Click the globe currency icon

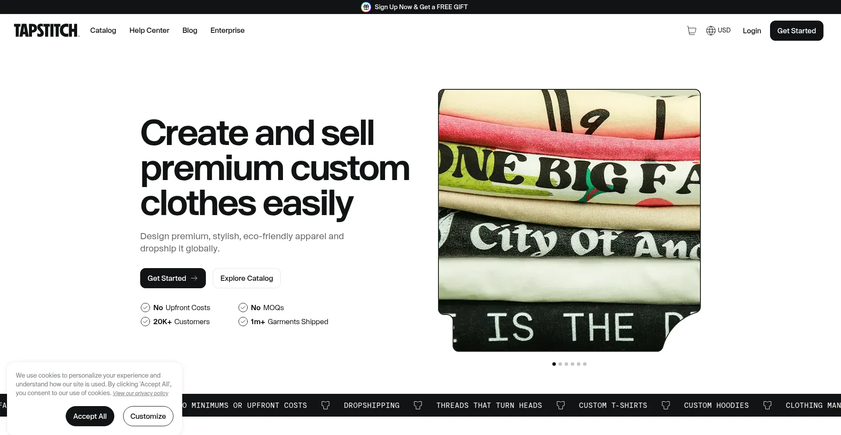click(710, 31)
